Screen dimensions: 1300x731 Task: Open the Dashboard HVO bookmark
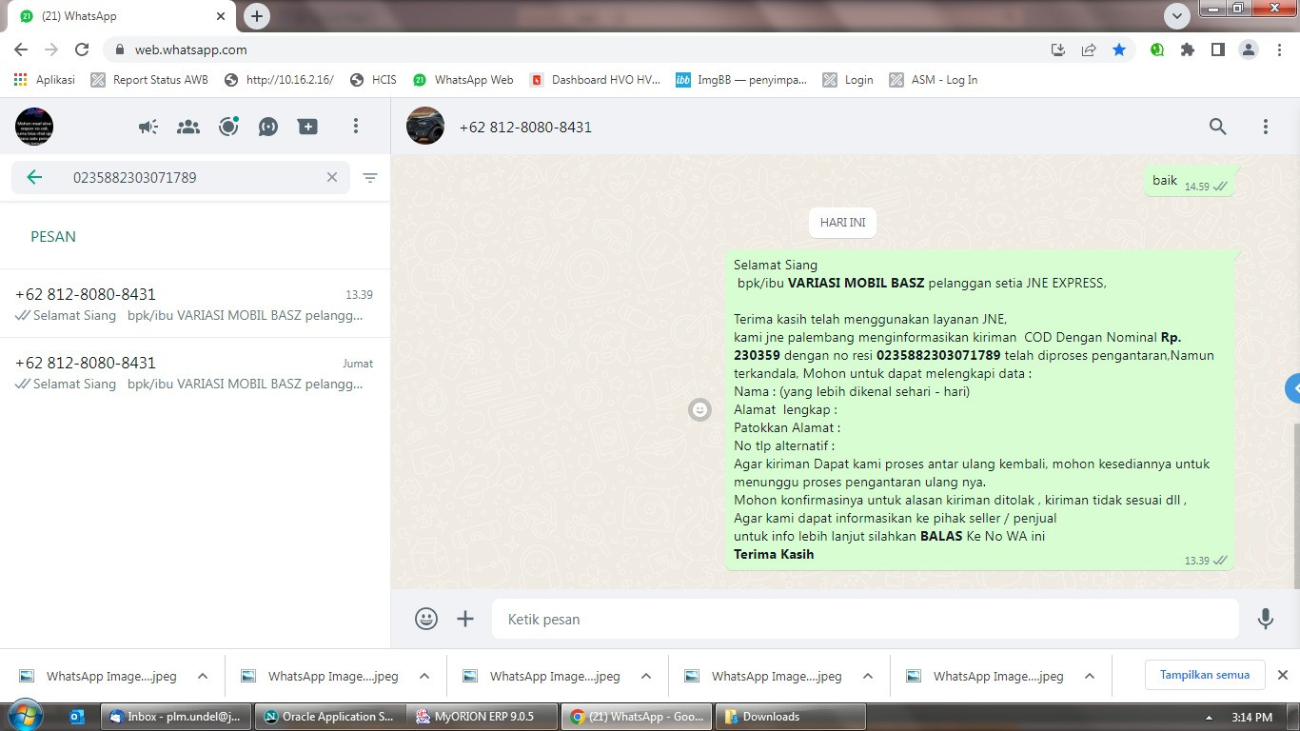tap(595, 80)
